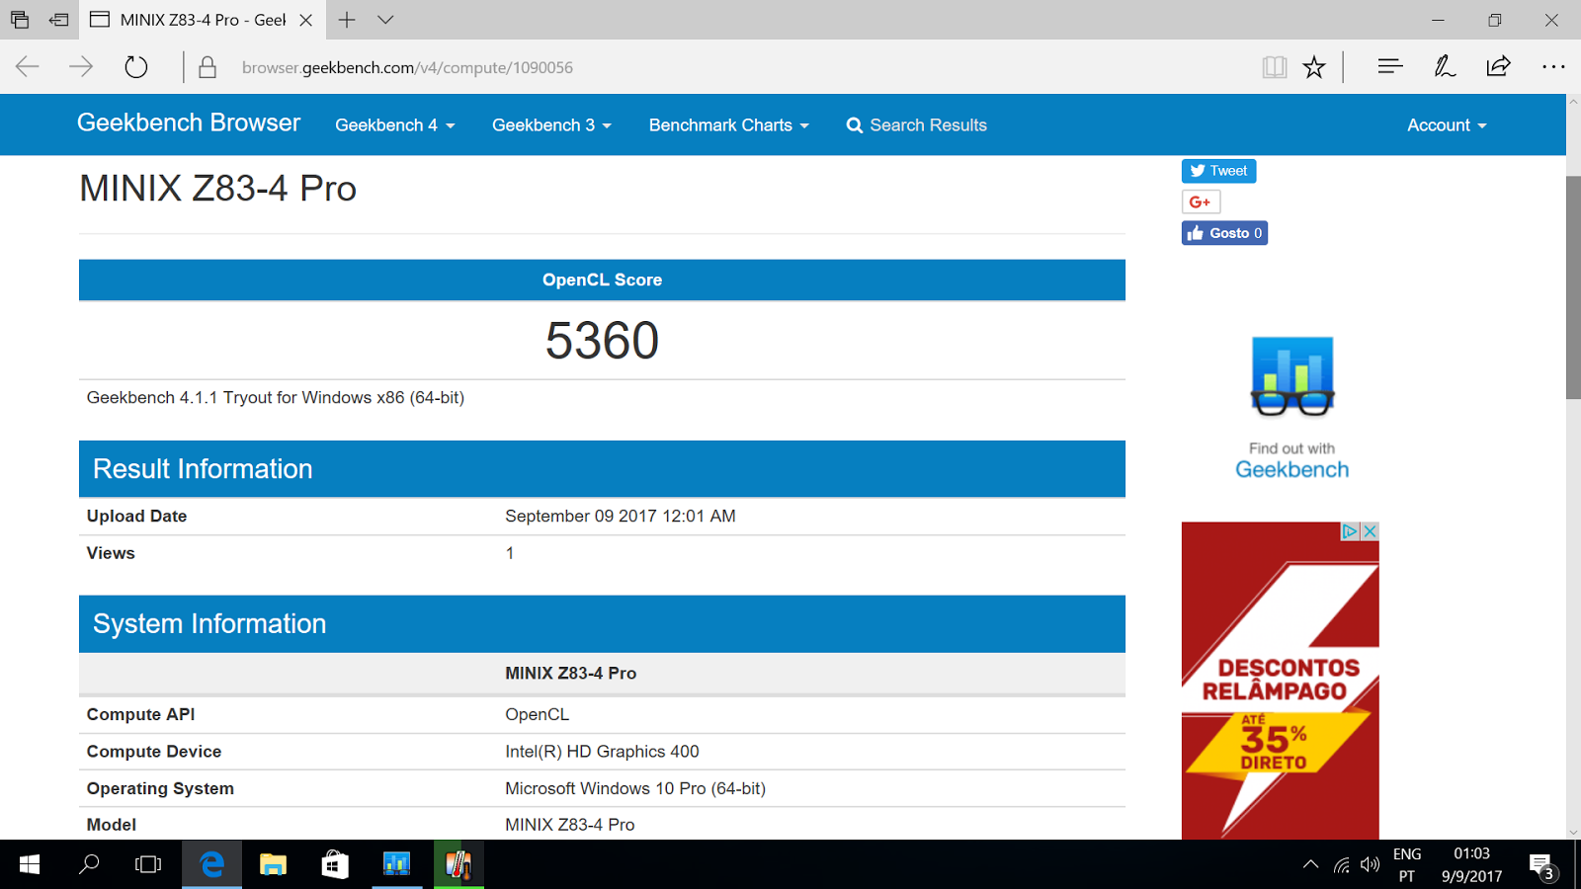Viewport: 1581px width, 889px height.
Task: Go back with the browser back arrow
Action: tap(28, 67)
